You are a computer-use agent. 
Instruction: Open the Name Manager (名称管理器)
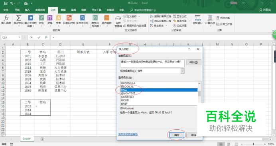click(x=118, y=21)
